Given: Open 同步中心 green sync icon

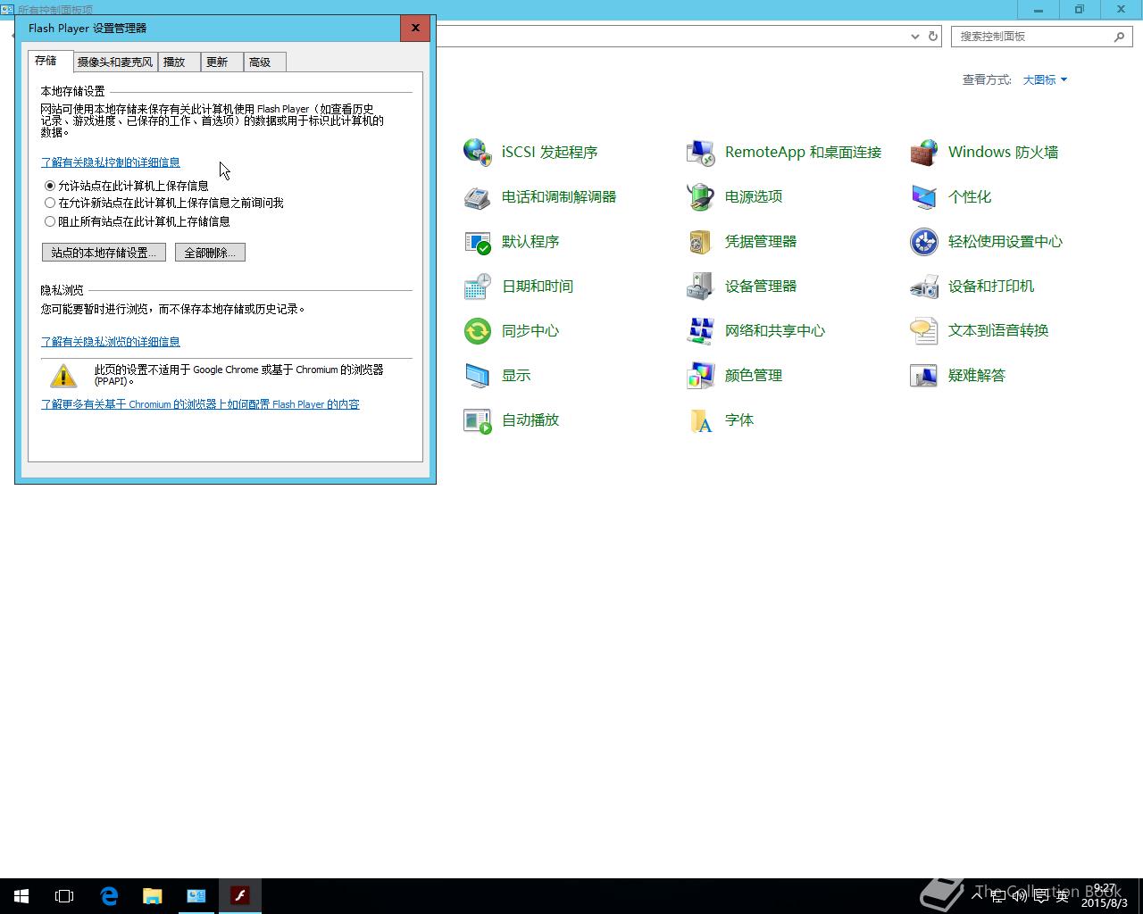Looking at the screenshot, I should click(x=478, y=330).
